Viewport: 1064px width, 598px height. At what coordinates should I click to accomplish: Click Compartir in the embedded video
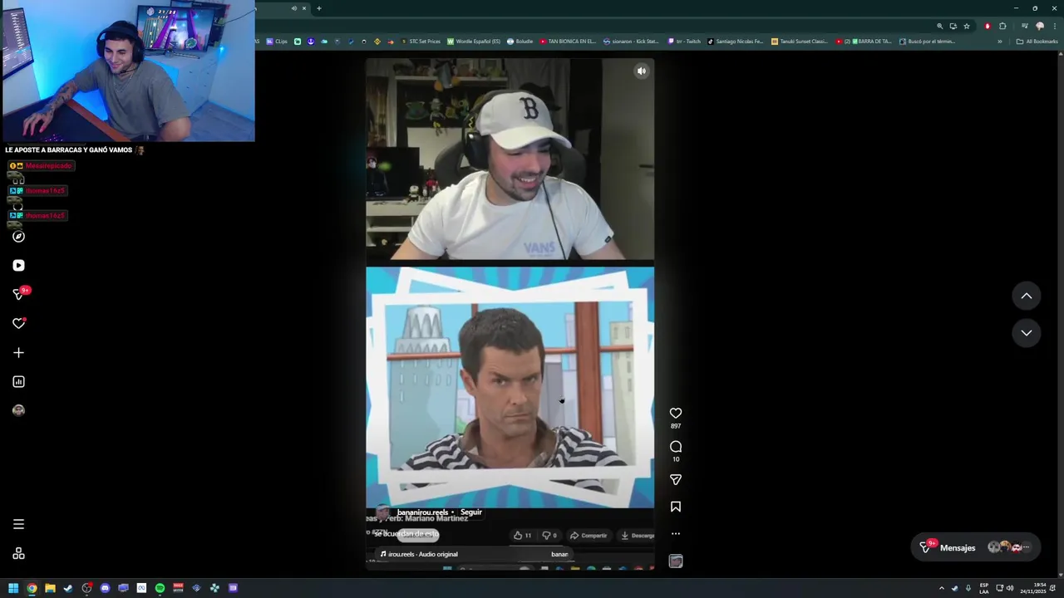[x=589, y=536]
